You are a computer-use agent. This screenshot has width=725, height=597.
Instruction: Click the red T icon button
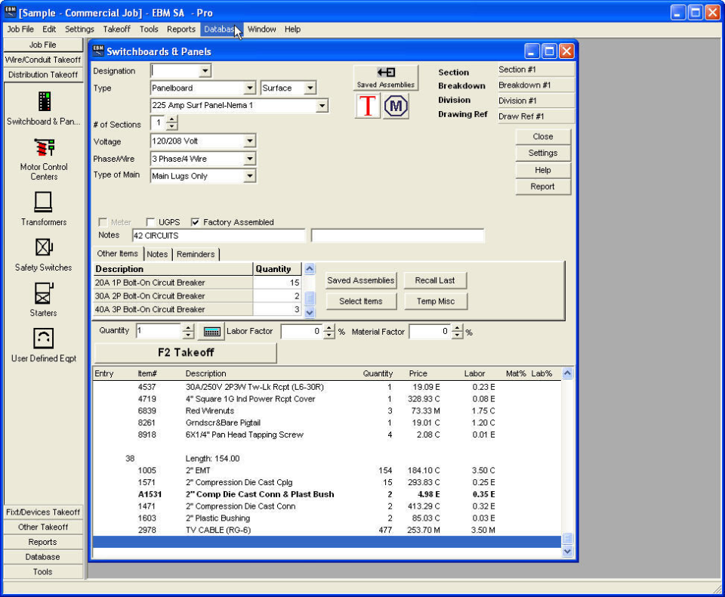click(x=368, y=106)
